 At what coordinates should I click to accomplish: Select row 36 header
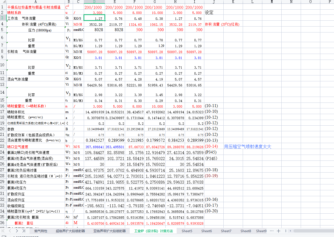(3, 223)
